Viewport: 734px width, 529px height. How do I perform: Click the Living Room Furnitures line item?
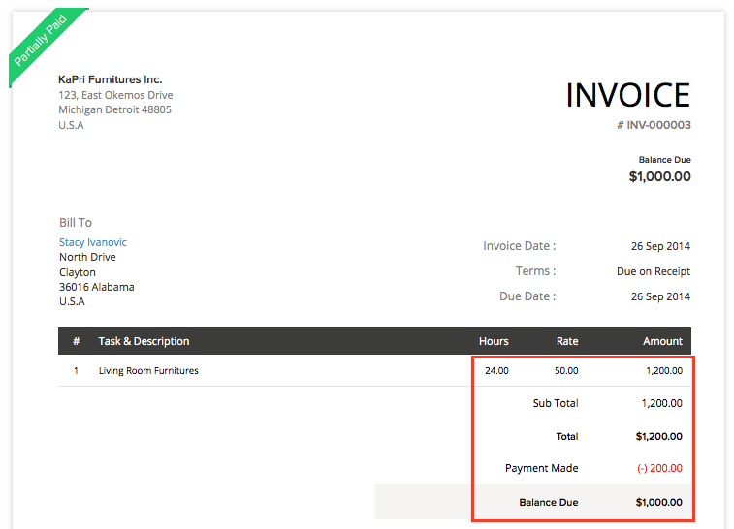(148, 370)
